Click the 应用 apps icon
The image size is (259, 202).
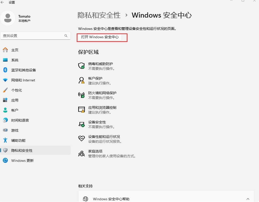click(x=5, y=100)
